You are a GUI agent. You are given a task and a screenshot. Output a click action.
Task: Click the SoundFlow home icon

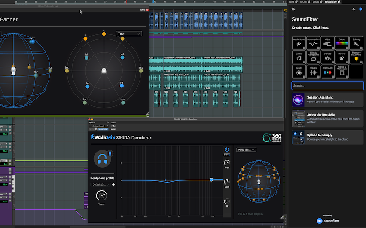(293, 9)
